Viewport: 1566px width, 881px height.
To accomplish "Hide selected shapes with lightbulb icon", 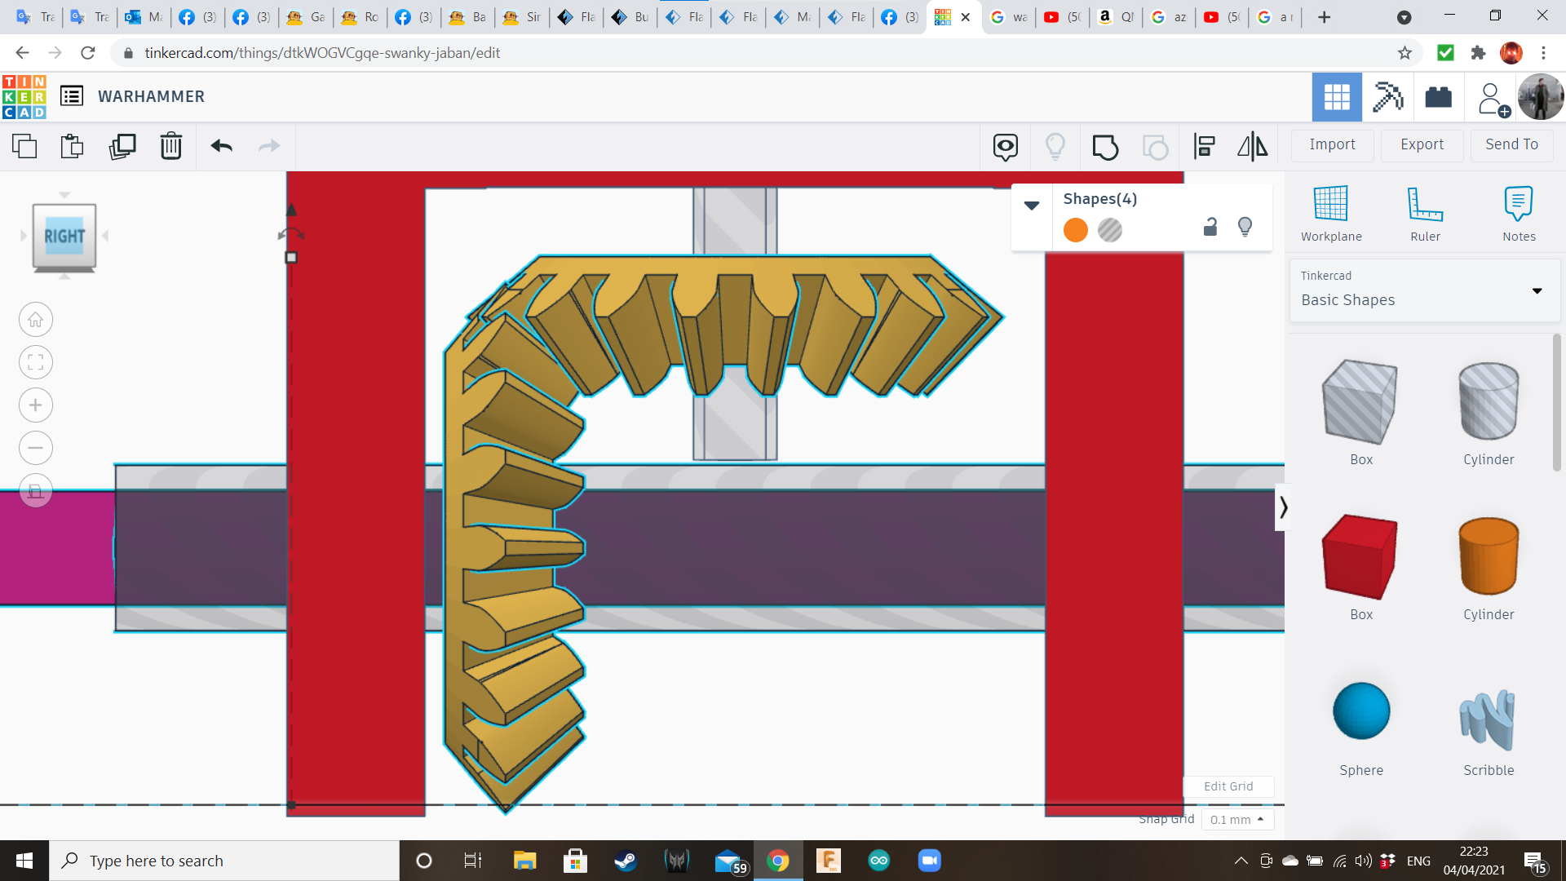I will 1245,227.
